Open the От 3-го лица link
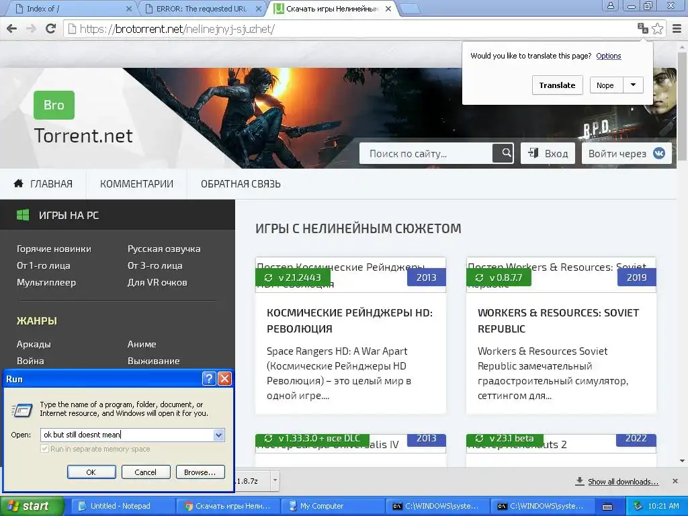The image size is (688, 516). pos(155,265)
